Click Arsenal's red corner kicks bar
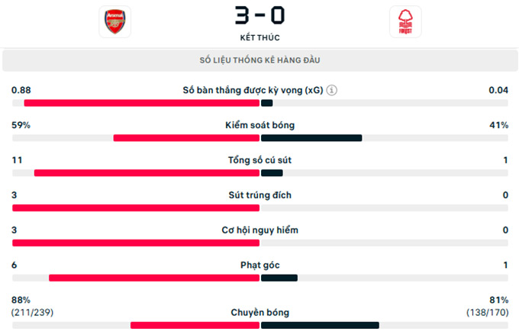This screenshot has height=335, width=519. (x=154, y=278)
